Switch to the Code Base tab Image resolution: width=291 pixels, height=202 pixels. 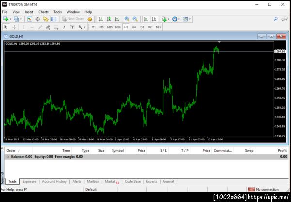pos(133,182)
